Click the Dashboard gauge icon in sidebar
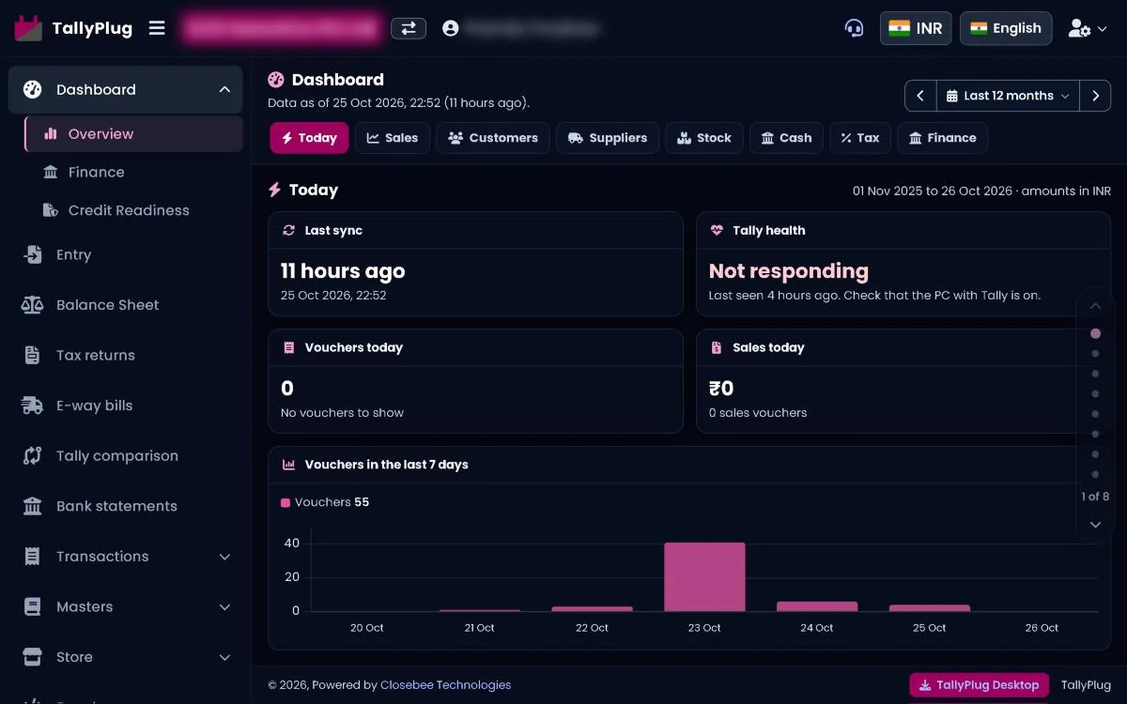1127x704 pixels. click(x=33, y=90)
